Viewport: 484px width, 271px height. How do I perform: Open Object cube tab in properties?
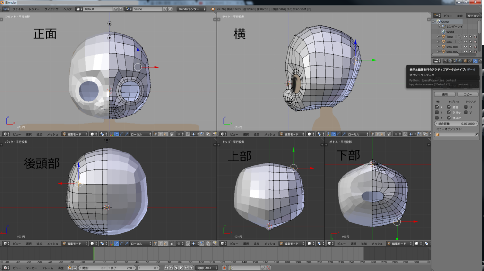[x=465, y=61]
